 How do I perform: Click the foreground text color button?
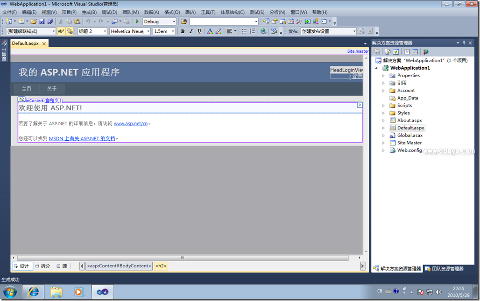click(210, 31)
